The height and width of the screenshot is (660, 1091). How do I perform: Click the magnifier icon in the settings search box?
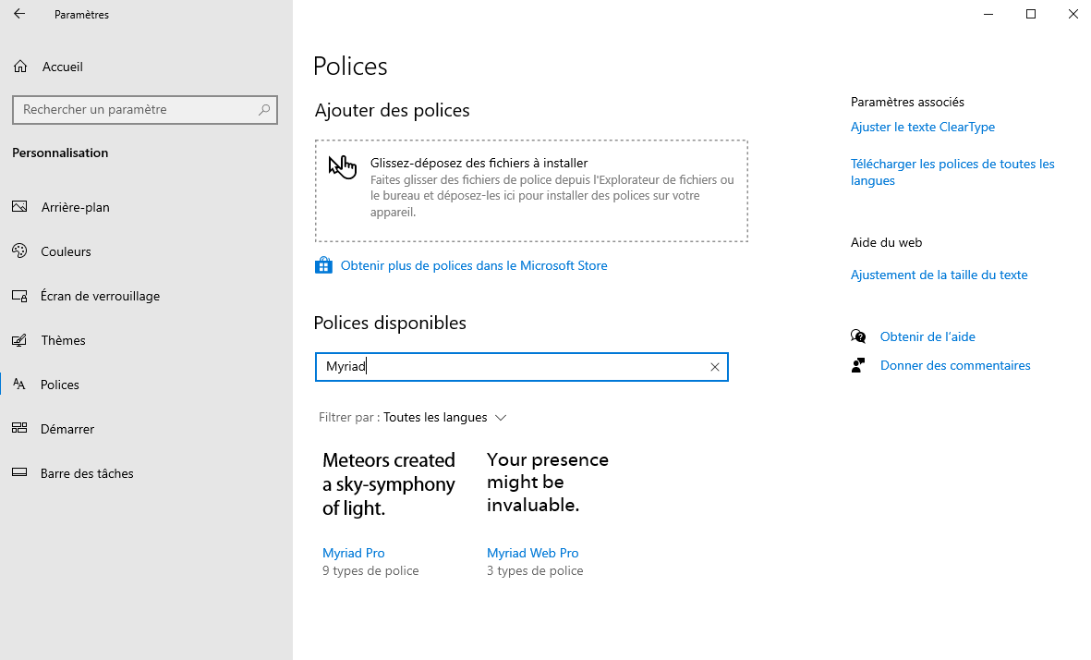[264, 110]
